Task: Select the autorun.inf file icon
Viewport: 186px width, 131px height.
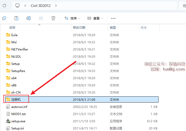Action: click(8, 107)
